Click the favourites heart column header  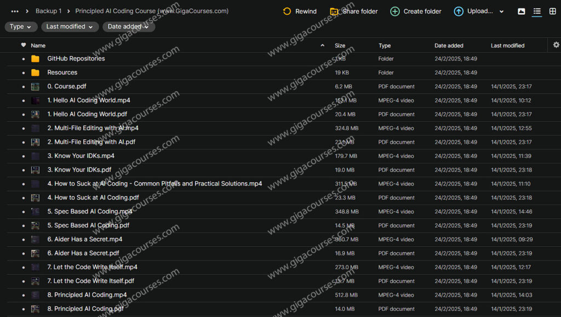[24, 46]
